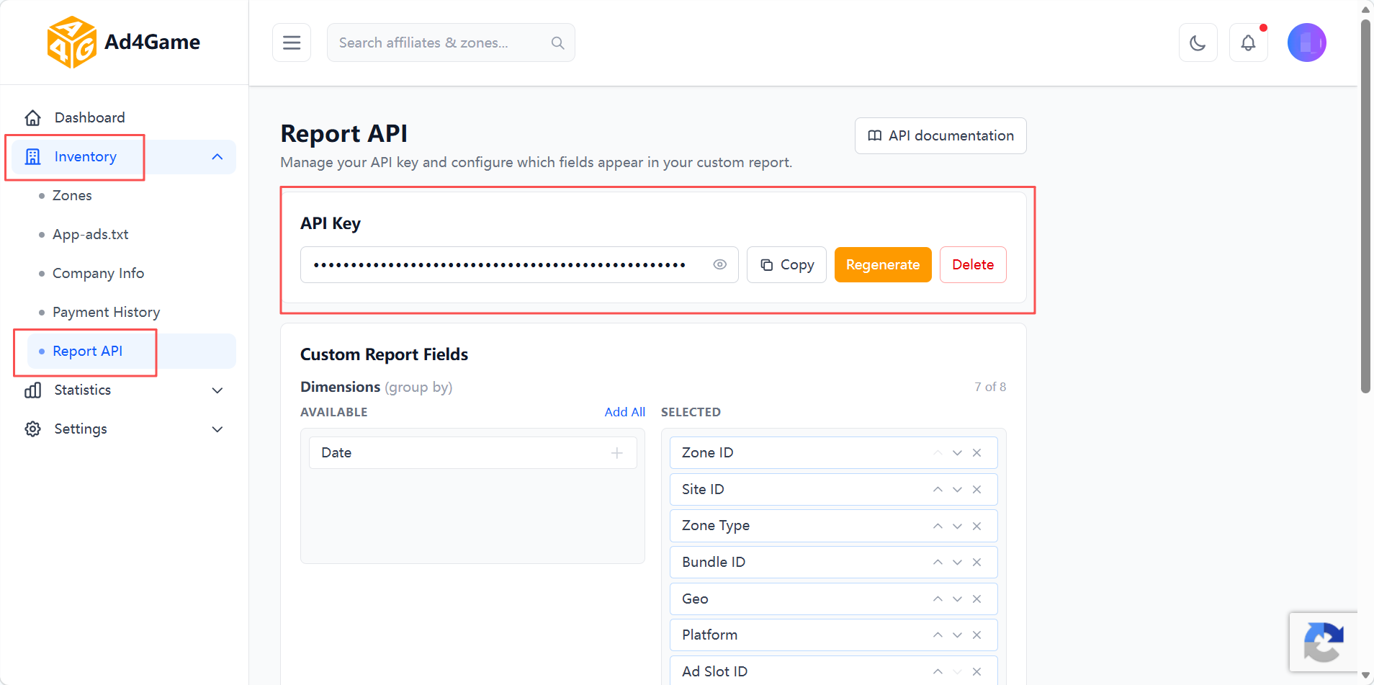
Task: Click the search magnifier icon
Action: 557,42
